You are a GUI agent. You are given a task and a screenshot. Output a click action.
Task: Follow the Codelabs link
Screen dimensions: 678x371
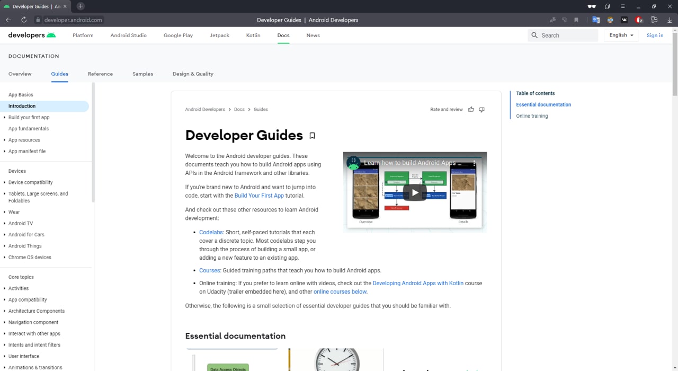(211, 232)
